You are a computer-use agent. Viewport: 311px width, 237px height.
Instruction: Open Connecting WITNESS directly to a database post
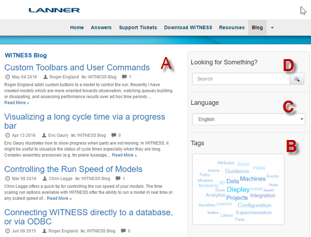pyautogui.click(x=89, y=217)
